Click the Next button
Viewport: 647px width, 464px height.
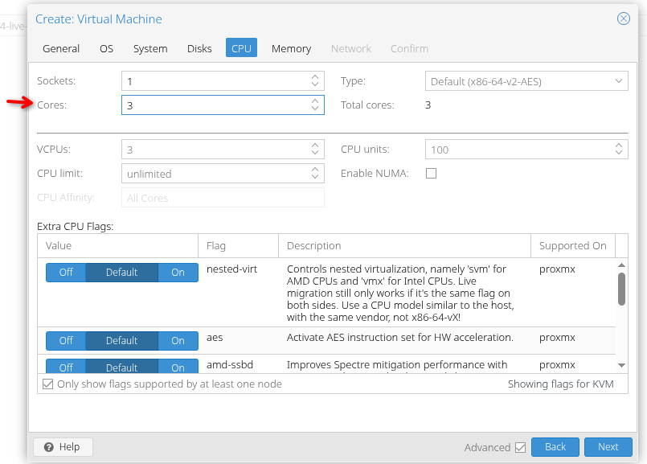608,447
